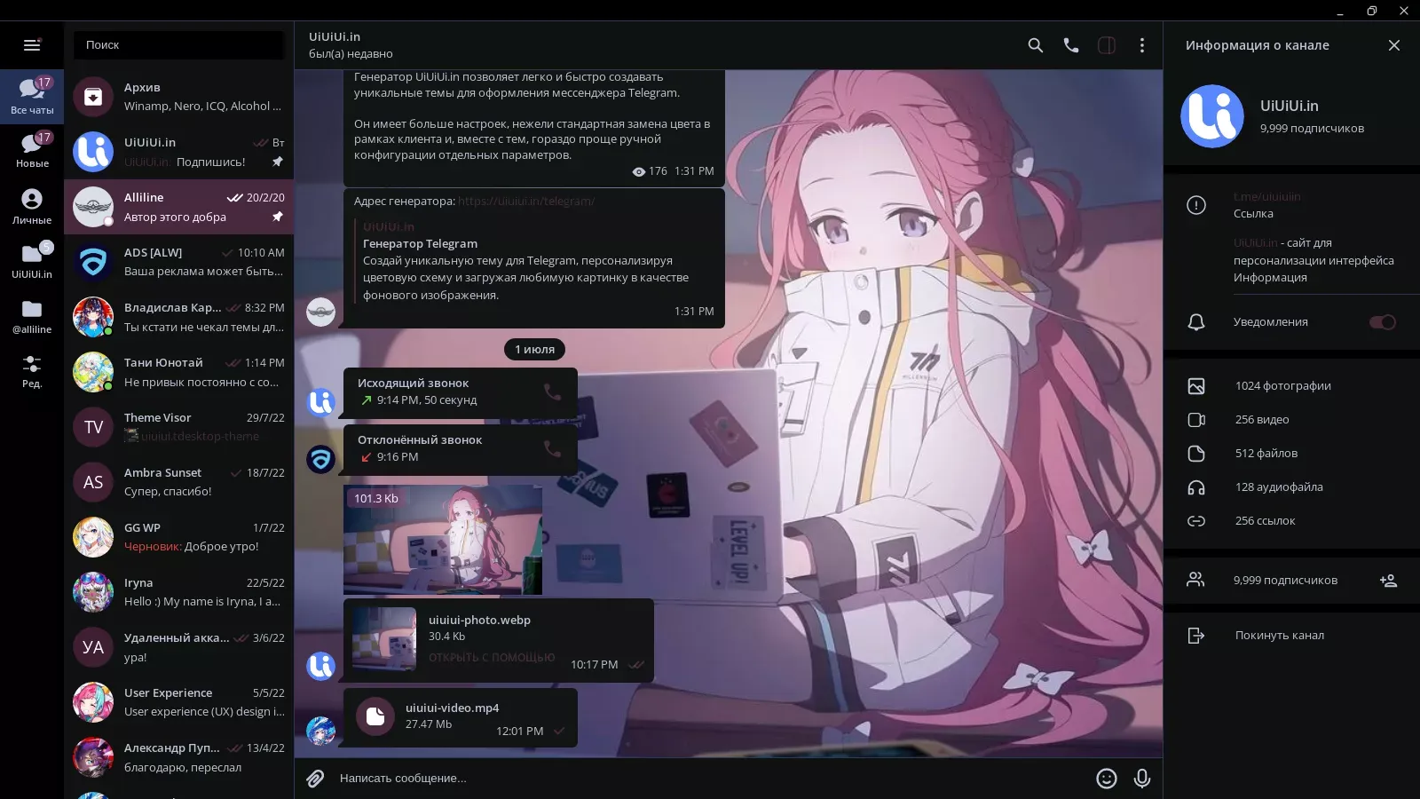Switch to Новые folder tab
This screenshot has height=799, width=1420.
point(32,150)
